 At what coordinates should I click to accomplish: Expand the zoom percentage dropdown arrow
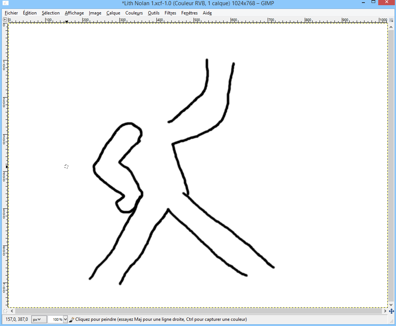(66, 319)
